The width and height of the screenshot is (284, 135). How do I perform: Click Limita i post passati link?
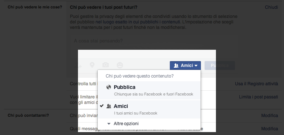(x=258, y=97)
